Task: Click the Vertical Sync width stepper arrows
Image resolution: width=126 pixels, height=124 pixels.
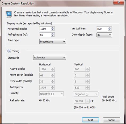Action: tap(87, 82)
